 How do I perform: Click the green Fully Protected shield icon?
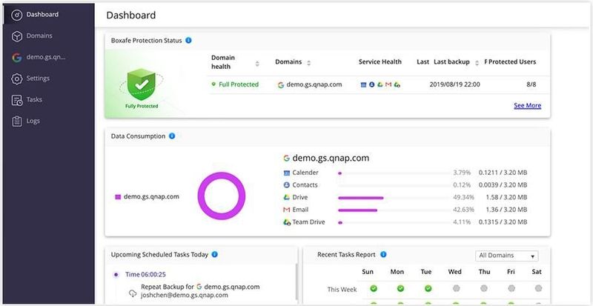(141, 84)
